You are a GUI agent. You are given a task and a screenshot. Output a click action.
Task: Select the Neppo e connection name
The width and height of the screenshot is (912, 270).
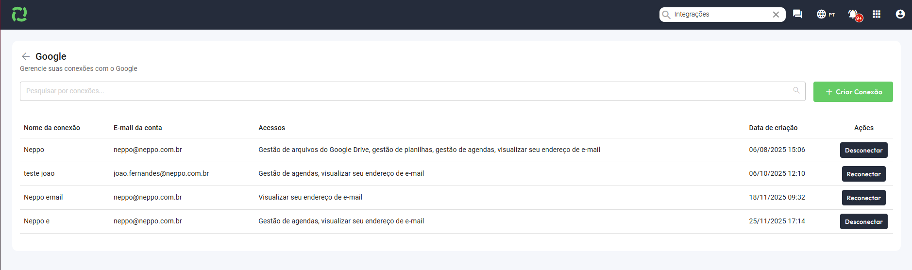click(x=36, y=221)
